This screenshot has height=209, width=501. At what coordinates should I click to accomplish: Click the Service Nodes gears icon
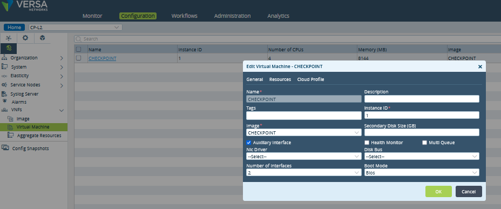pos(4,85)
